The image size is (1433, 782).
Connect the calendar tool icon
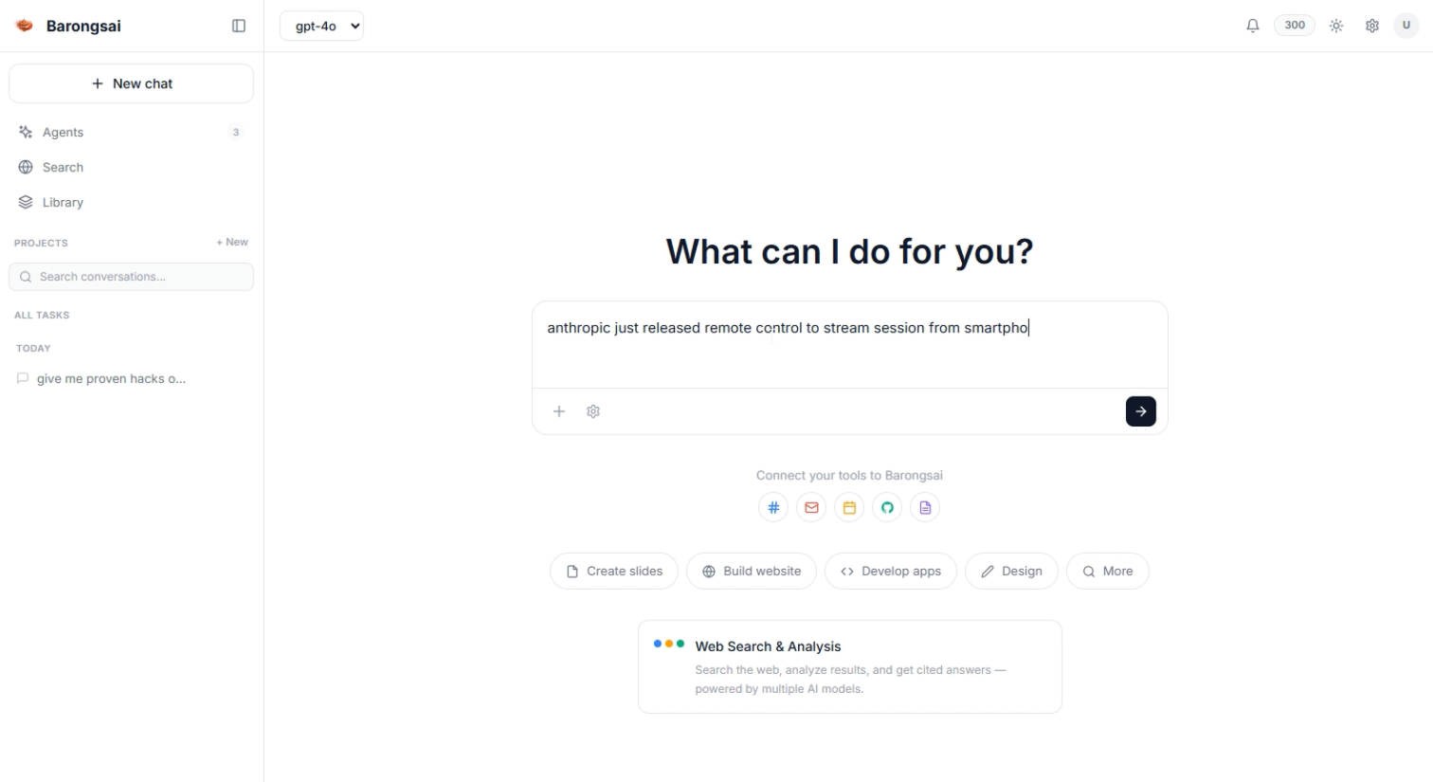click(849, 507)
